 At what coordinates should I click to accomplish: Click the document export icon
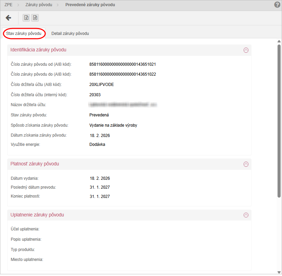(35, 18)
